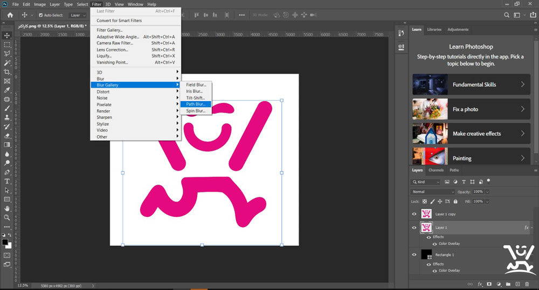This screenshot has height=290, width=539.
Task: Create a new adjustment layer
Action: pos(499,284)
